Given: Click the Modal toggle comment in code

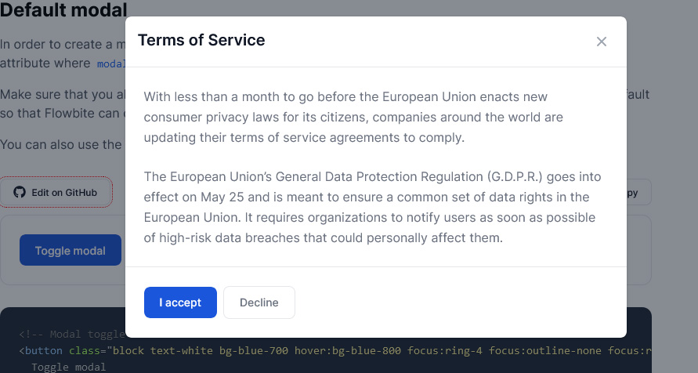Looking at the screenshot, I should point(72,335).
